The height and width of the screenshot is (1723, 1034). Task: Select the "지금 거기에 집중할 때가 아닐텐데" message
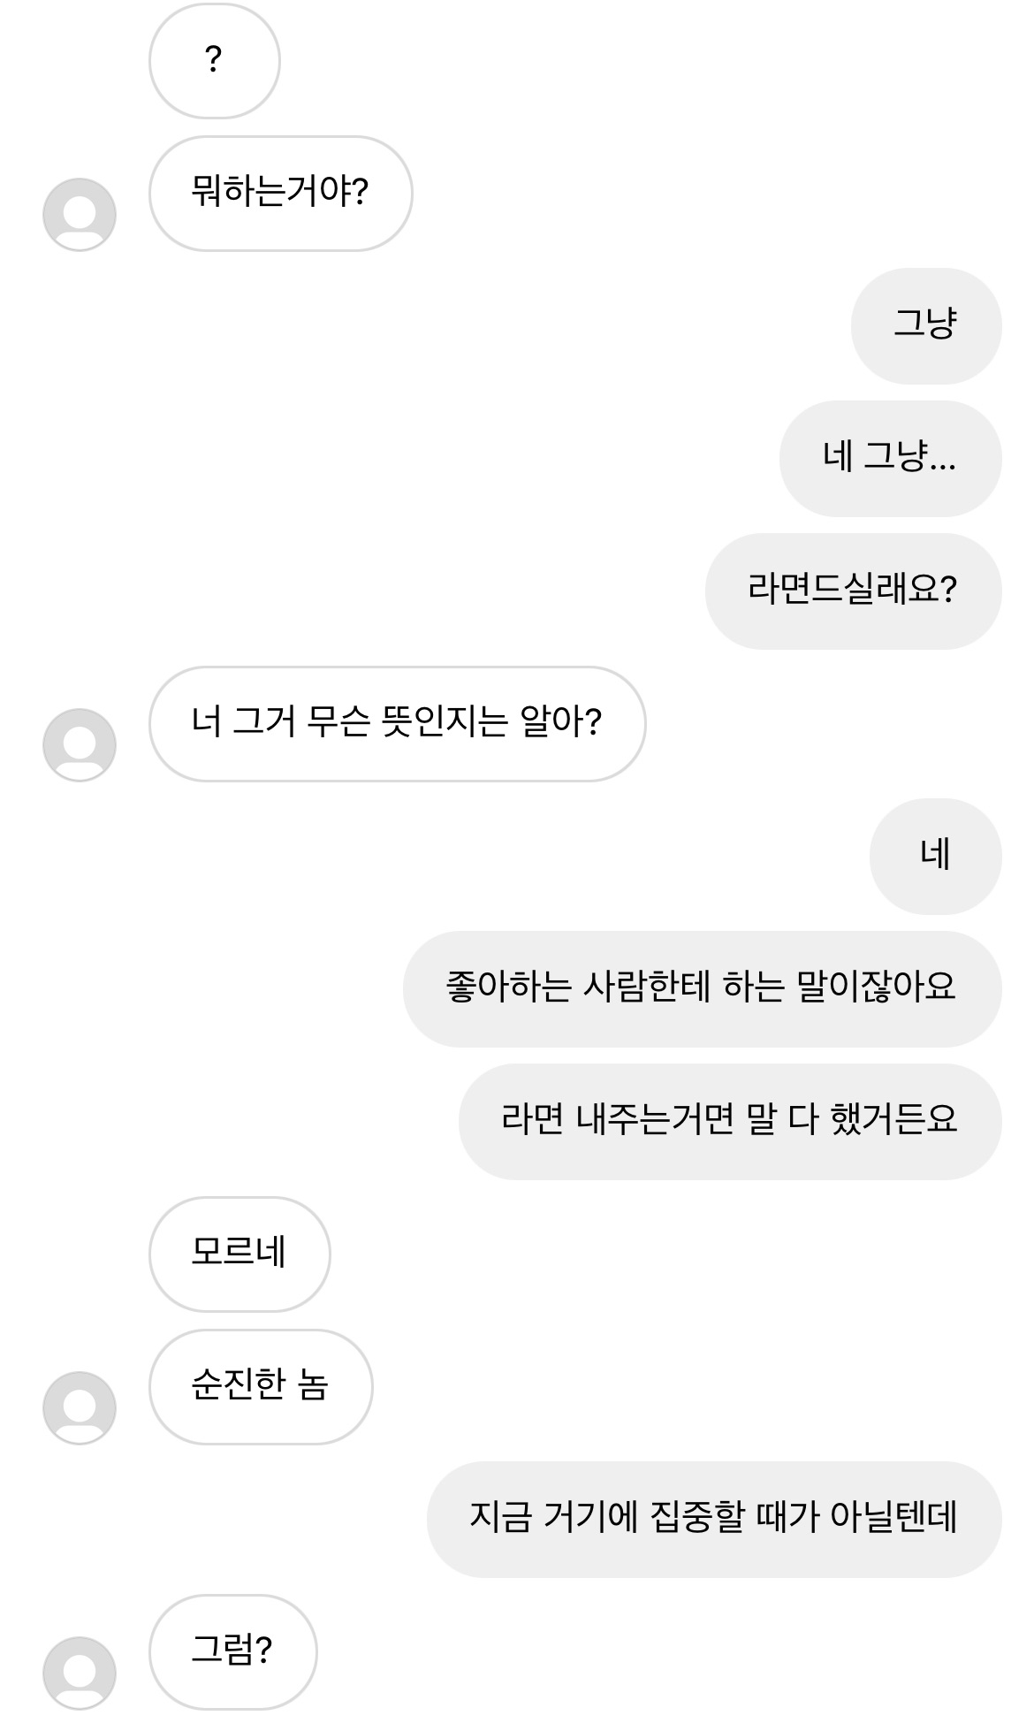tap(713, 1520)
